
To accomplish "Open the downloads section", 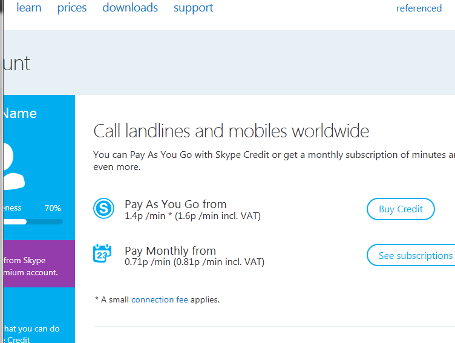I will tap(130, 8).
